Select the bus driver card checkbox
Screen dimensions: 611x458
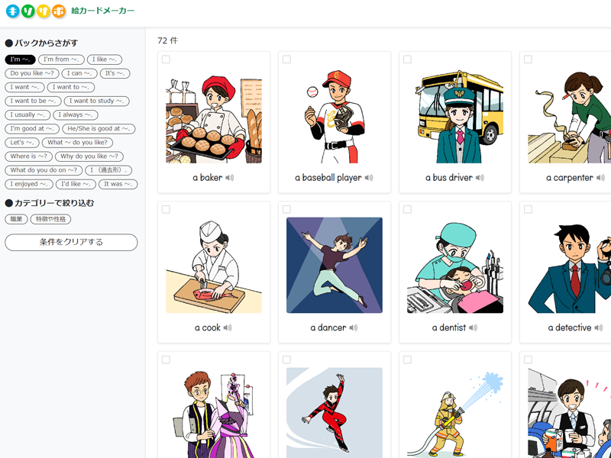pos(408,60)
